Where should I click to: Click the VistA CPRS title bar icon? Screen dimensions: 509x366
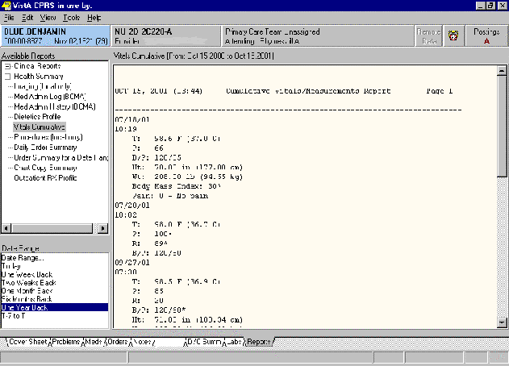coord(6,5)
